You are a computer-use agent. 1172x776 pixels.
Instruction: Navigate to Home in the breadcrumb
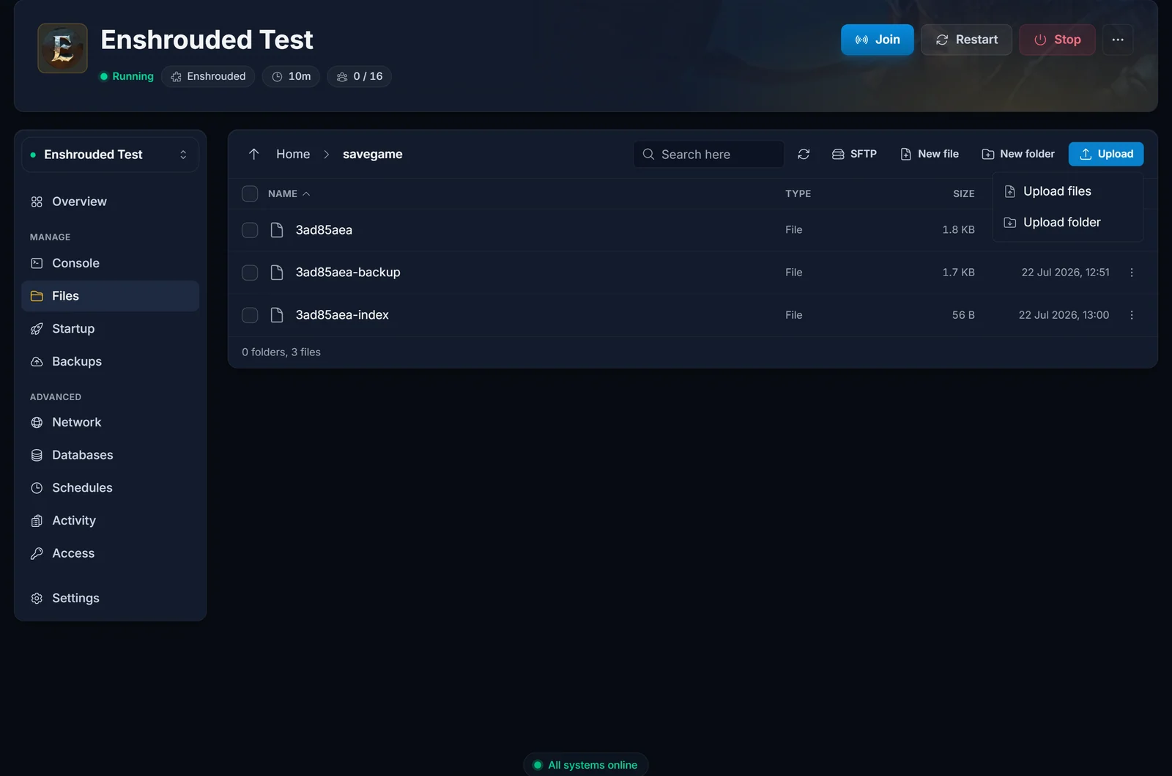(x=293, y=154)
